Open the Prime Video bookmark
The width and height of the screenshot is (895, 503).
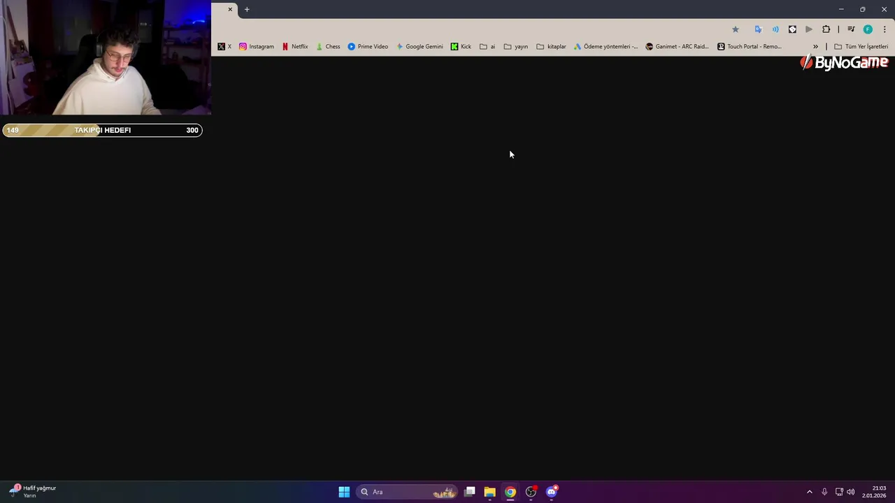[368, 47]
